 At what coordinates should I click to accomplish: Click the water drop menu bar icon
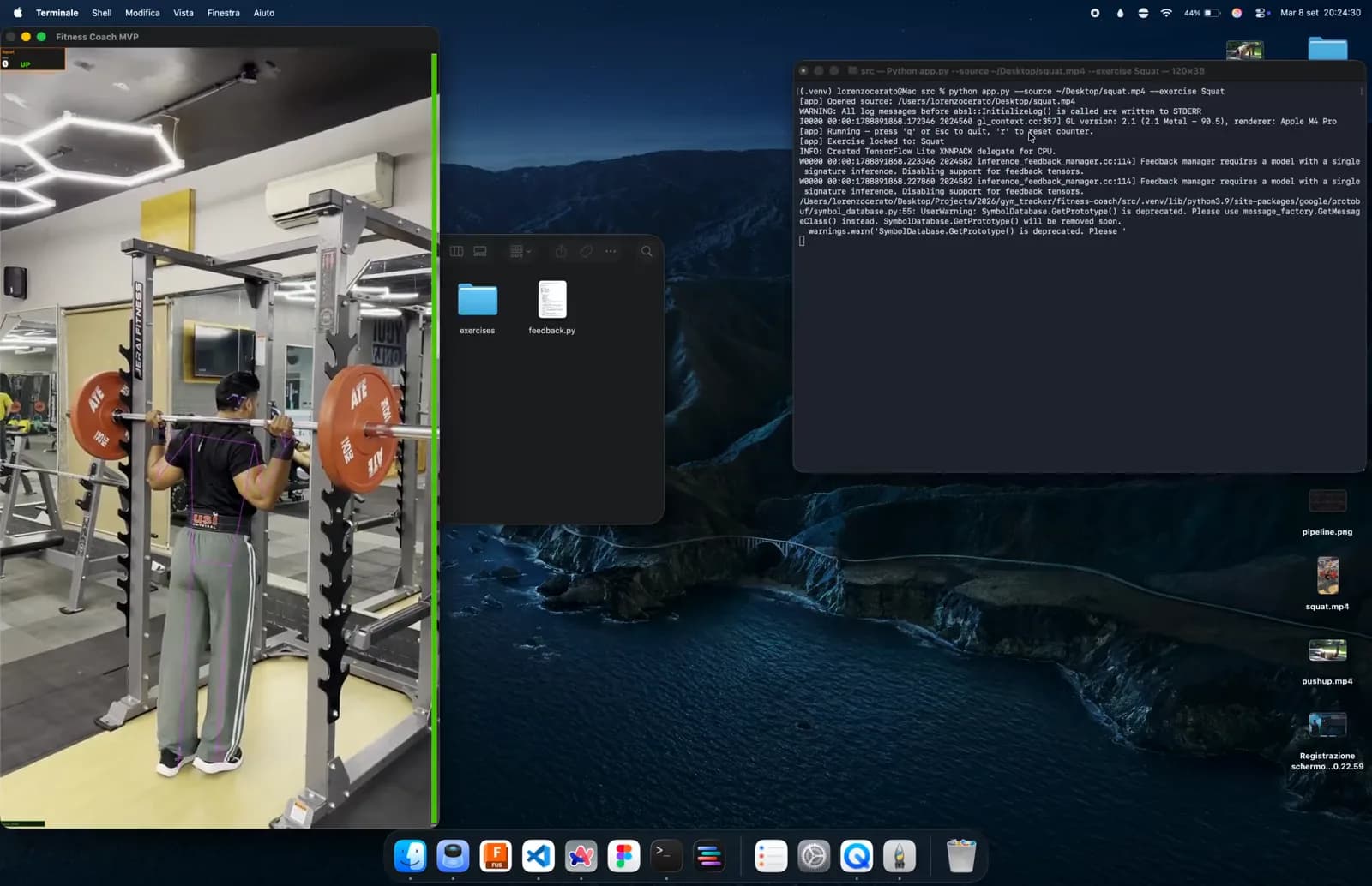click(x=1120, y=13)
